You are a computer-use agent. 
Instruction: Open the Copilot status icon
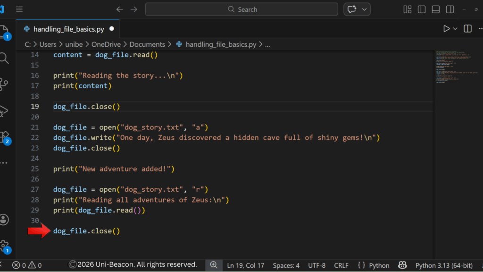point(402,265)
